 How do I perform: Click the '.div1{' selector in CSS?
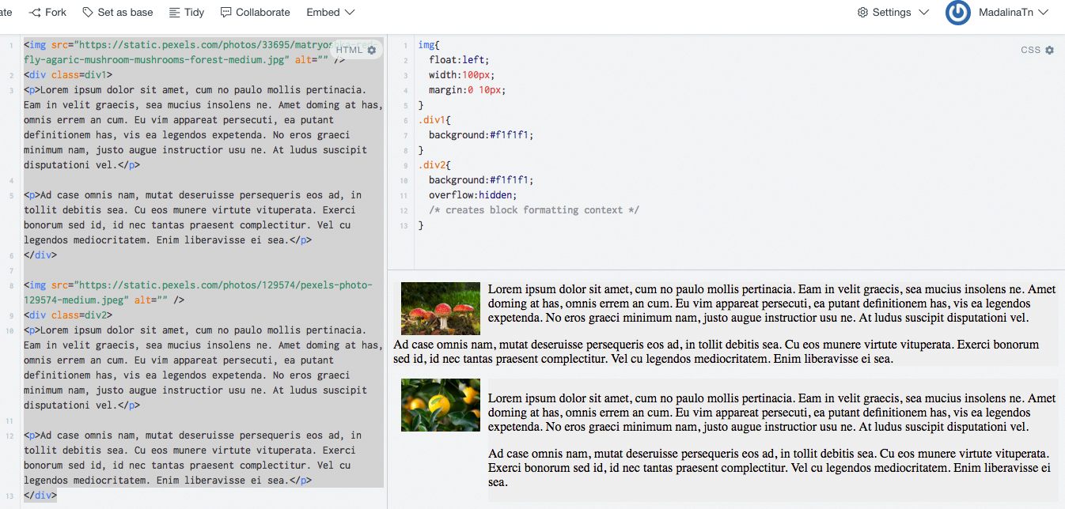point(434,120)
